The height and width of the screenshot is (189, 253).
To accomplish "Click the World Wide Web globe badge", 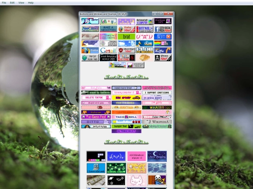I will click(x=90, y=57).
